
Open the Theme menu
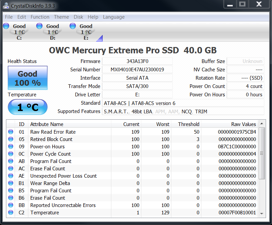point(61,17)
